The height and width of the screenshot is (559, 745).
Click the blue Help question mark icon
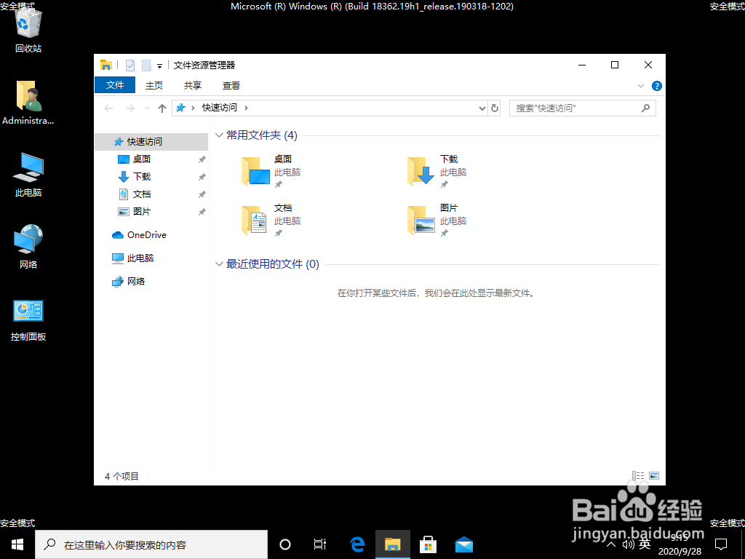(657, 86)
